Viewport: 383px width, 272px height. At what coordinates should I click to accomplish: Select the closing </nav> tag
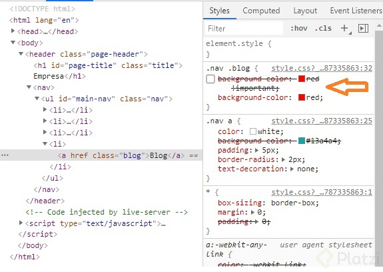tap(47, 189)
